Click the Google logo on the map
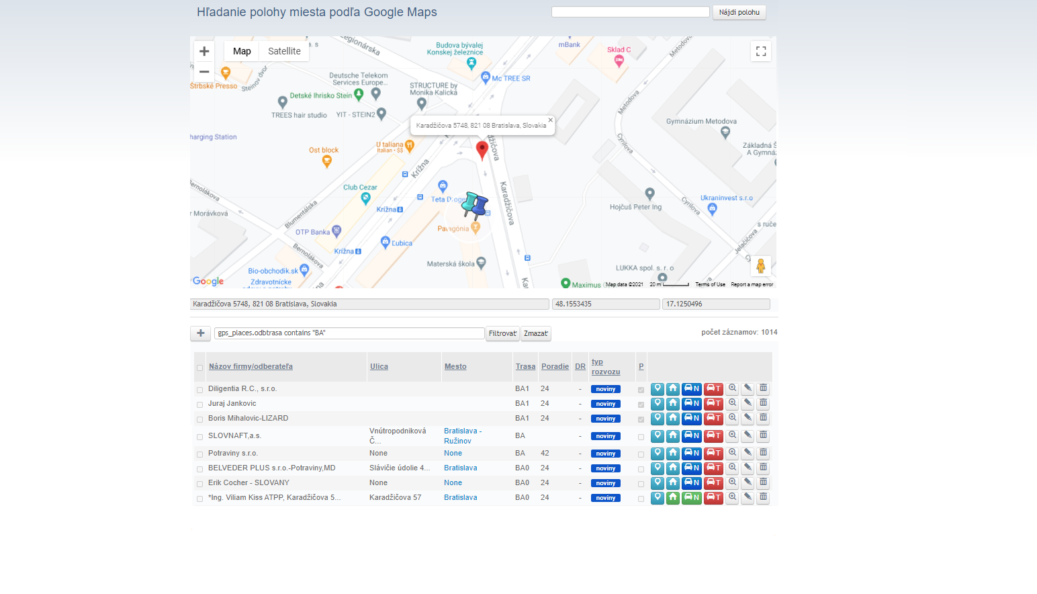Viewport: 1037px width, 594px height. (x=208, y=281)
